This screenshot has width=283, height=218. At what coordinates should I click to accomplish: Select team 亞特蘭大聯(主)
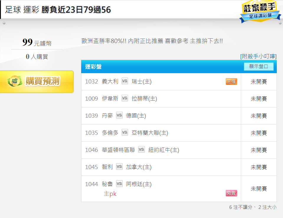tap(150, 133)
